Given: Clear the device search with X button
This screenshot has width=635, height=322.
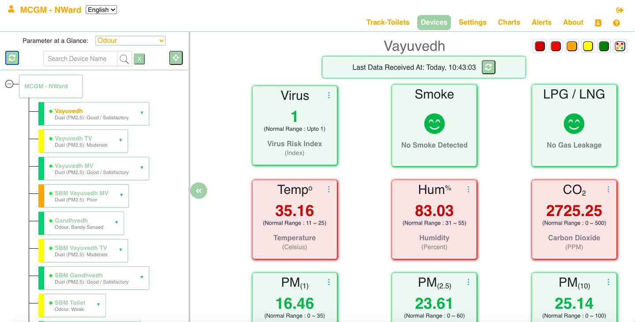Looking at the screenshot, I should point(139,59).
